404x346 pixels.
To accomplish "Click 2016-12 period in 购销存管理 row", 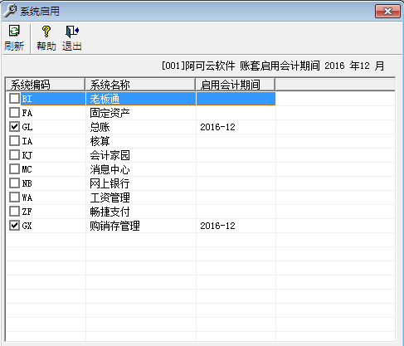I will (217, 226).
